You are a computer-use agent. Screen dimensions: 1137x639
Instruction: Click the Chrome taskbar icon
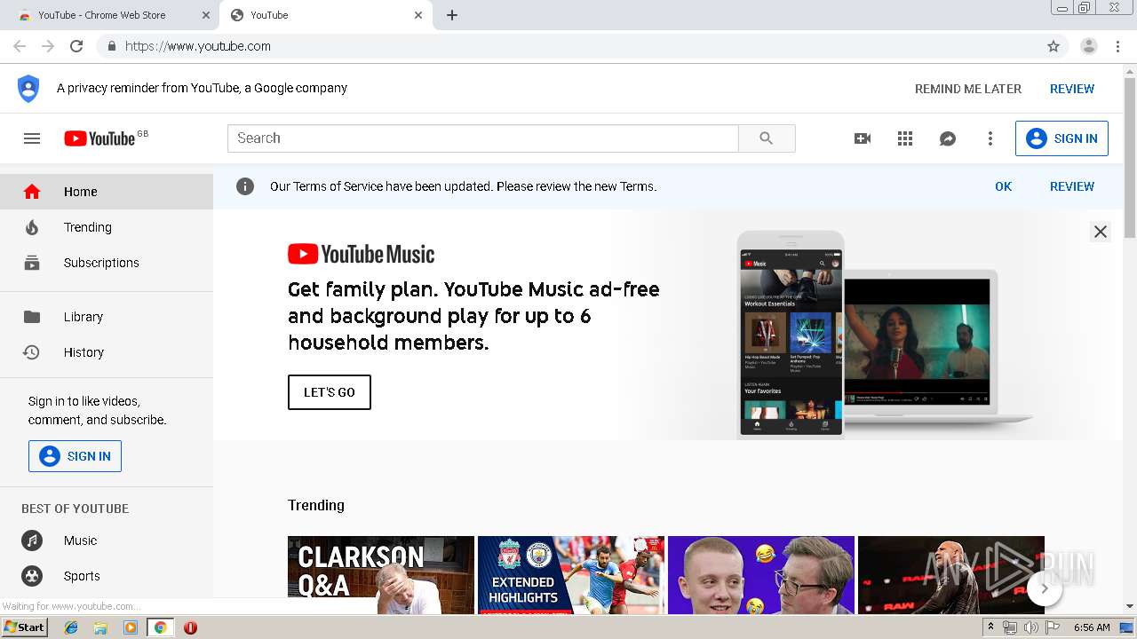(x=160, y=627)
